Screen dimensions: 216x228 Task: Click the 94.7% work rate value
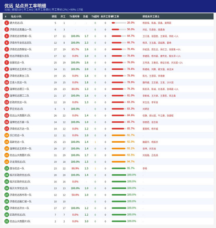click(x=131, y=161)
